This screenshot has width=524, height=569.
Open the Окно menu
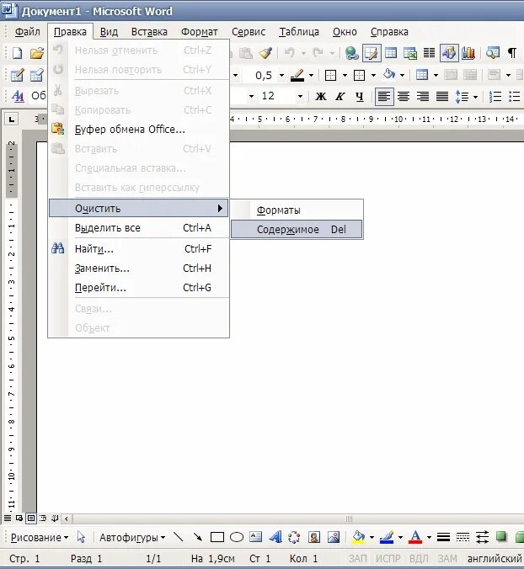[345, 32]
